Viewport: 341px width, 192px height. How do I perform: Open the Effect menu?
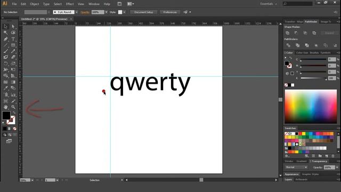[70, 4]
